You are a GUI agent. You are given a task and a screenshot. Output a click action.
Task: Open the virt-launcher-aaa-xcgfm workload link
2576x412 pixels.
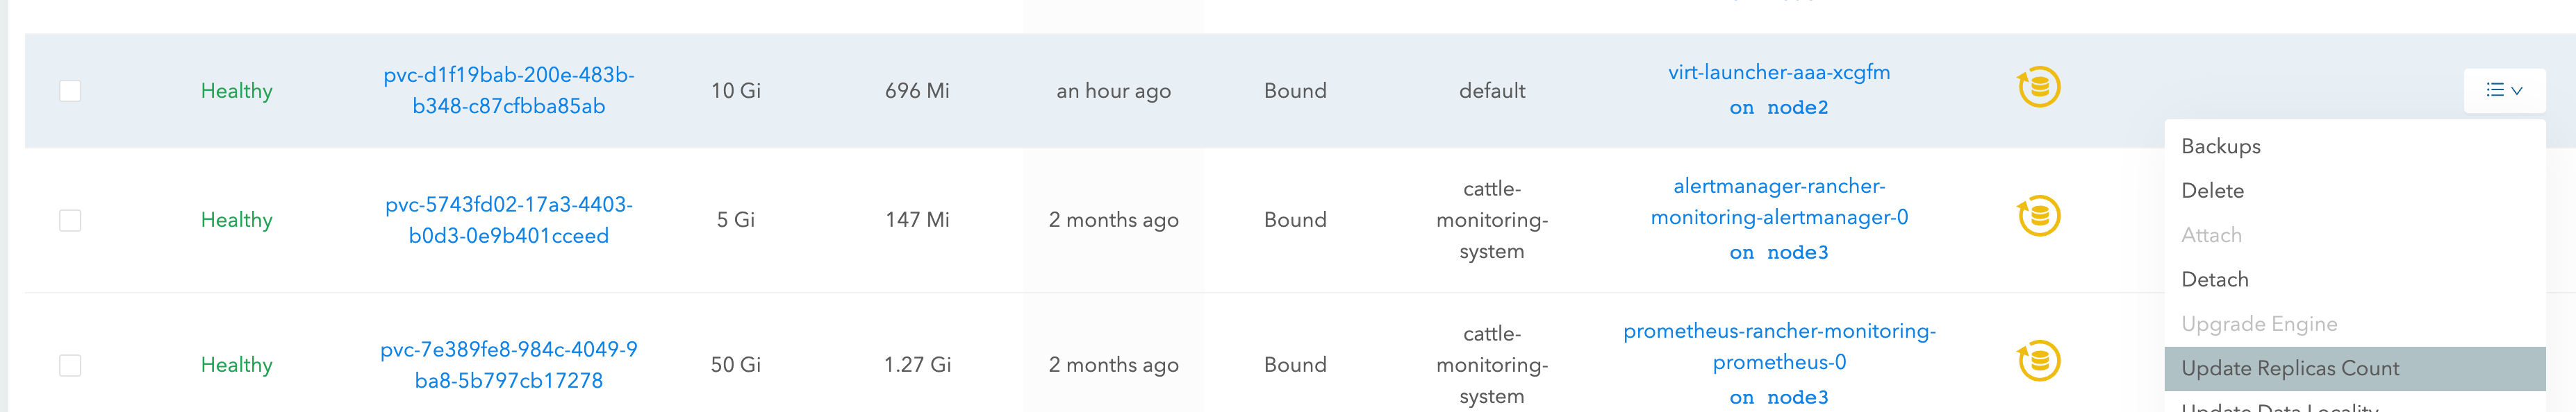tap(1778, 73)
